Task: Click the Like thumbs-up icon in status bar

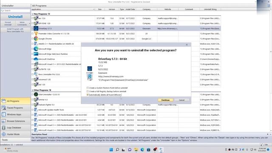Action: pyautogui.click(x=262, y=144)
